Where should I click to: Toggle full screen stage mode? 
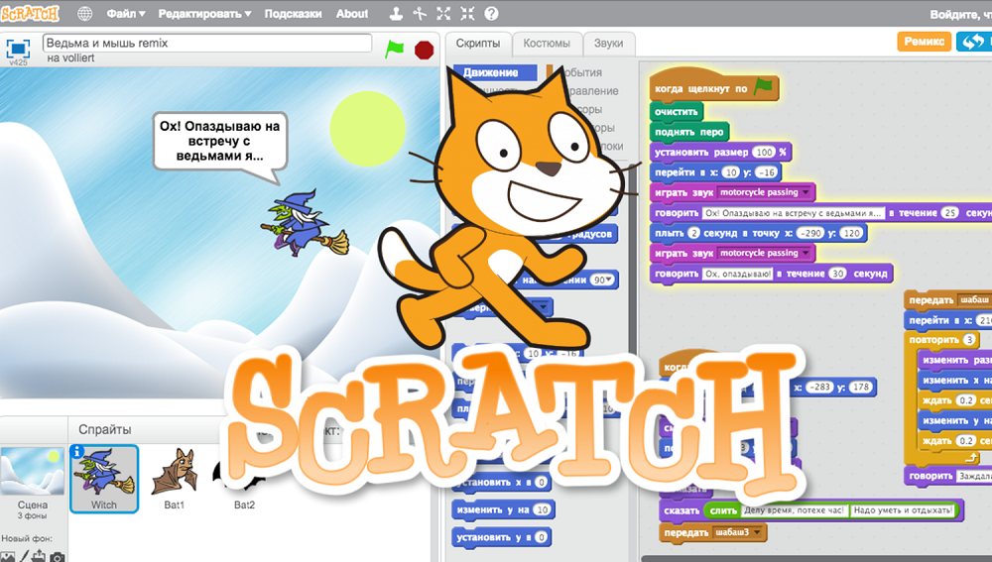[x=18, y=48]
